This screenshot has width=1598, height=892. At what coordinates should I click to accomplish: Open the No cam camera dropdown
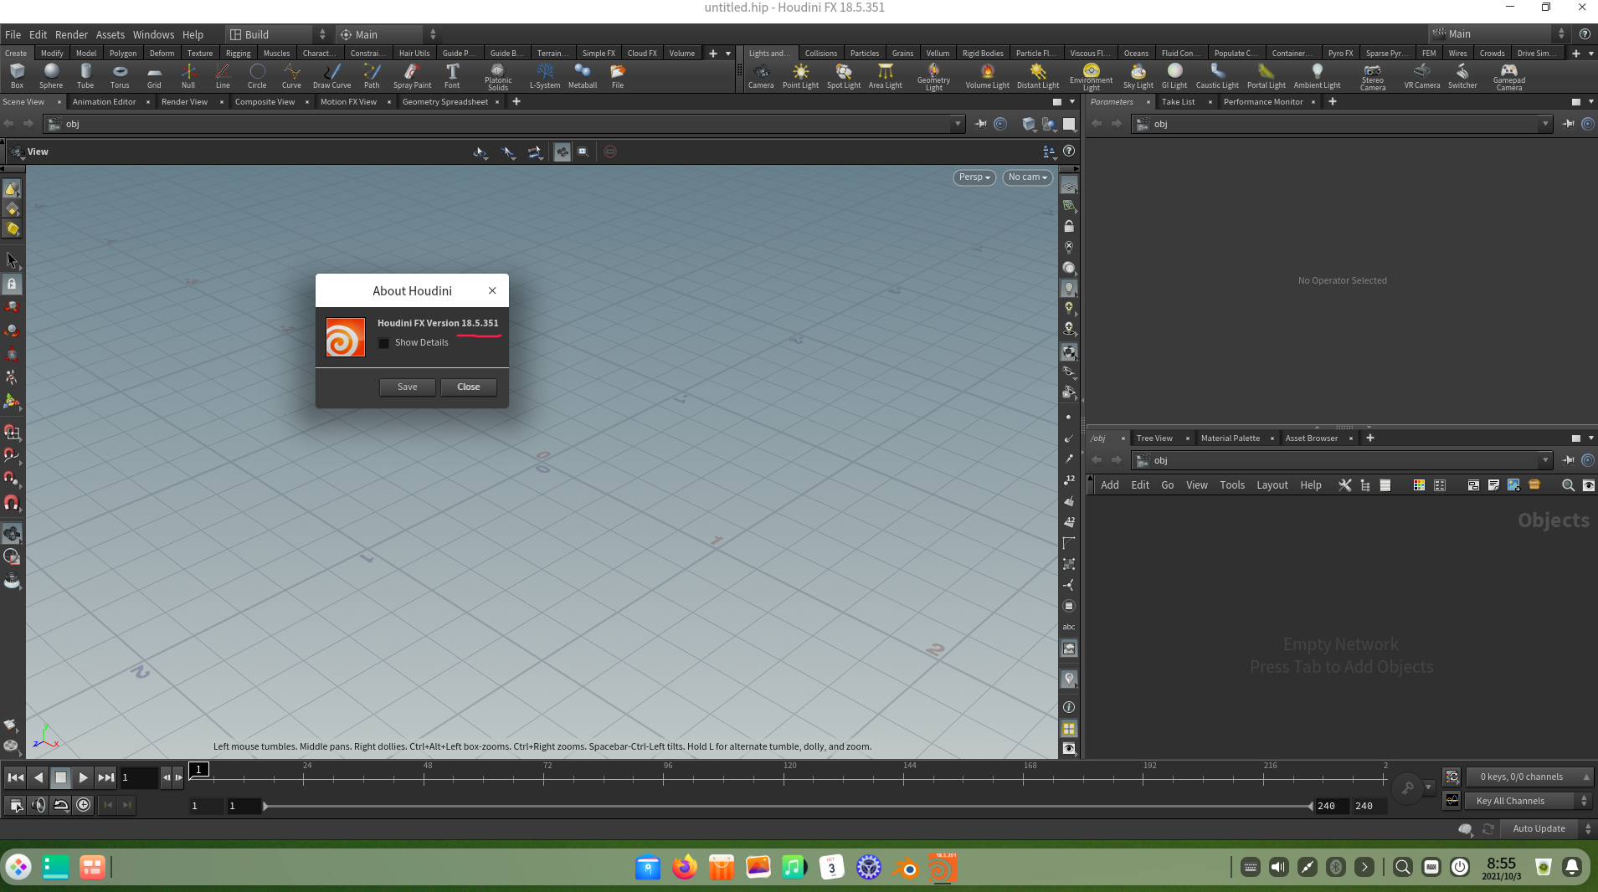[1027, 177]
